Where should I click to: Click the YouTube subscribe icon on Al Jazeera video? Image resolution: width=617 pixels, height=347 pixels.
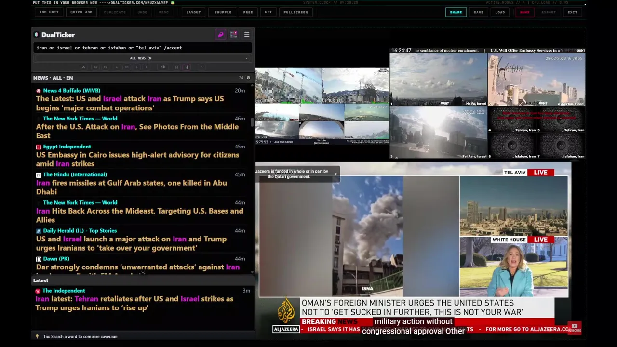pos(574,327)
